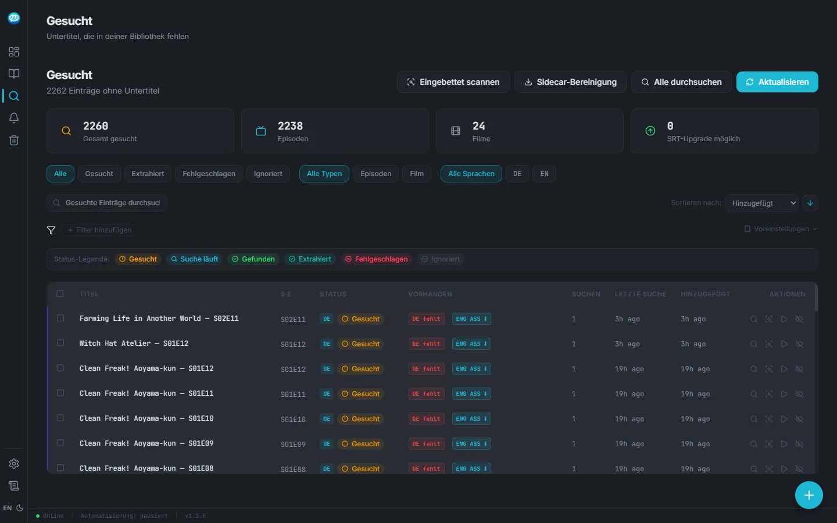Open the library book icon in sidebar

click(14, 74)
